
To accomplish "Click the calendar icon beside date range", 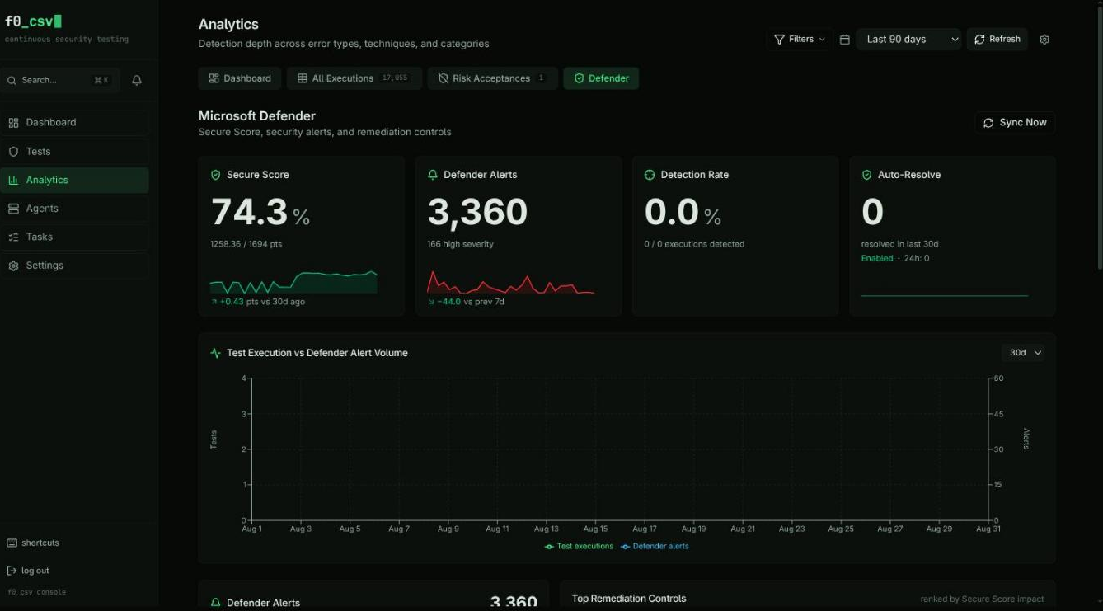I will (x=844, y=40).
